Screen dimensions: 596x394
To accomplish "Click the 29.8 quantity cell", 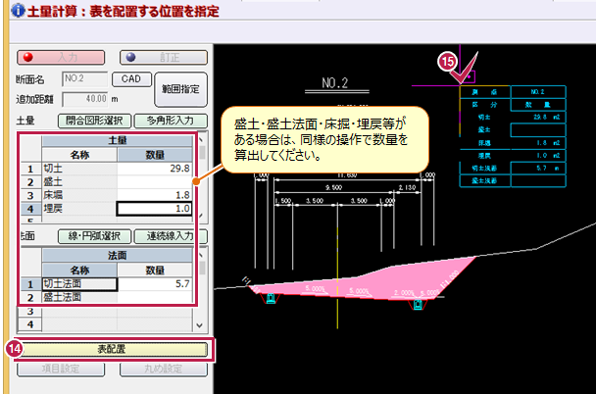I will (154, 169).
